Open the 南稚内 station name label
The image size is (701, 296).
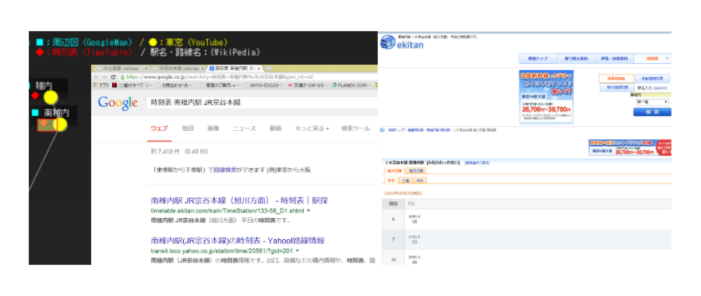[x=56, y=112]
